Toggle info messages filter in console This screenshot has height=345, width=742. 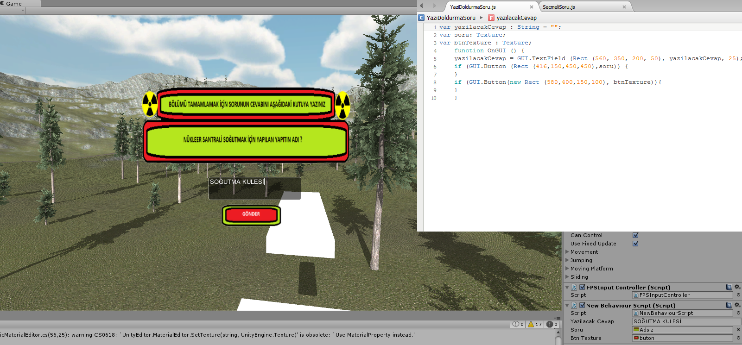pyautogui.click(x=518, y=324)
